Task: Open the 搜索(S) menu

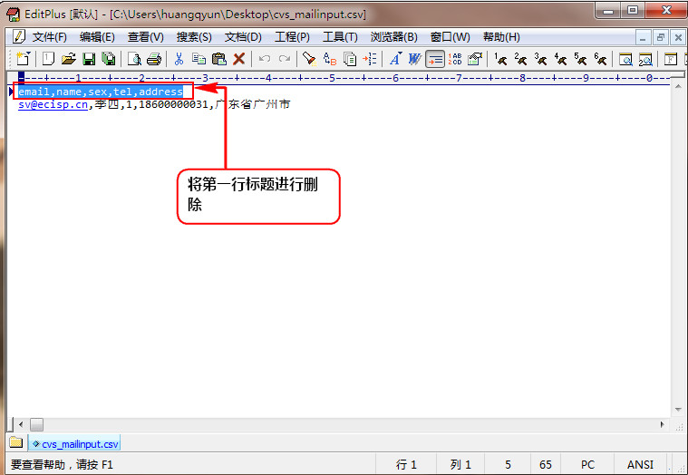Action: click(194, 37)
